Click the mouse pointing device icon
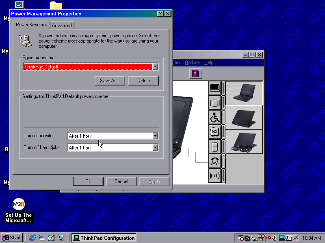The image size is (325, 243). 214,147
